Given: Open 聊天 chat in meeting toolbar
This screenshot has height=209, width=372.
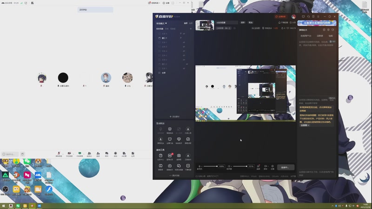Looking at the screenshot, I should coord(107,154).
